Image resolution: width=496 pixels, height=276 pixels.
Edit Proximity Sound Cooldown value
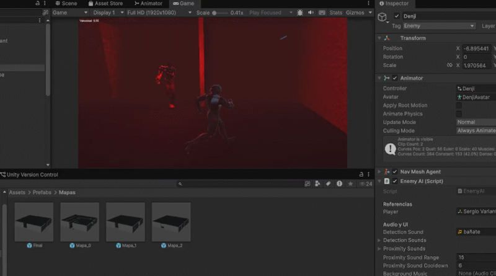click(476, 265)
